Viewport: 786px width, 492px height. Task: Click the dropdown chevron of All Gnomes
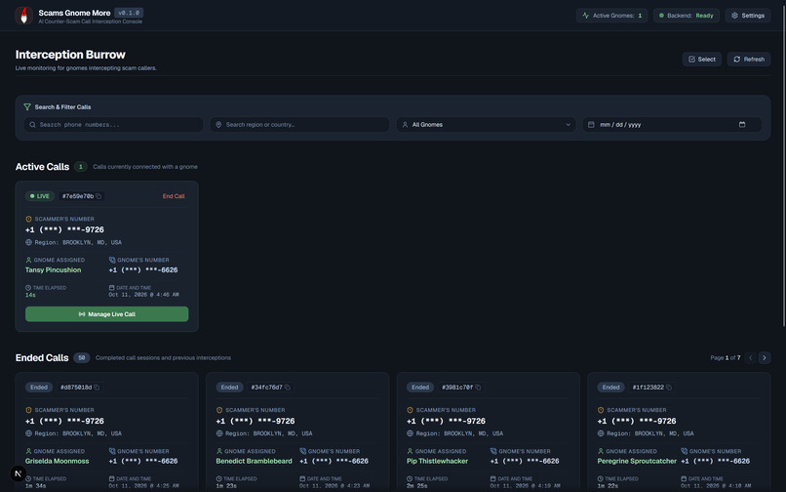click(x=568, y=125)
